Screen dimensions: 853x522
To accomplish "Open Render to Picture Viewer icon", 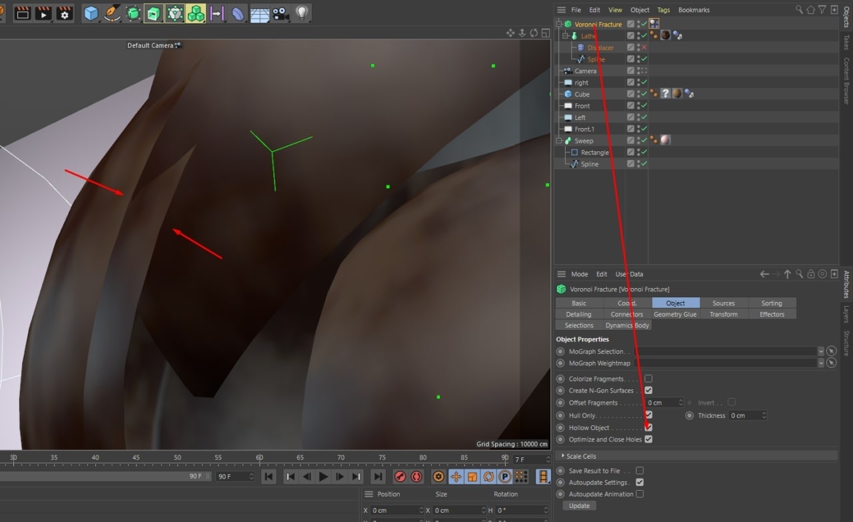I will point(43,13).
